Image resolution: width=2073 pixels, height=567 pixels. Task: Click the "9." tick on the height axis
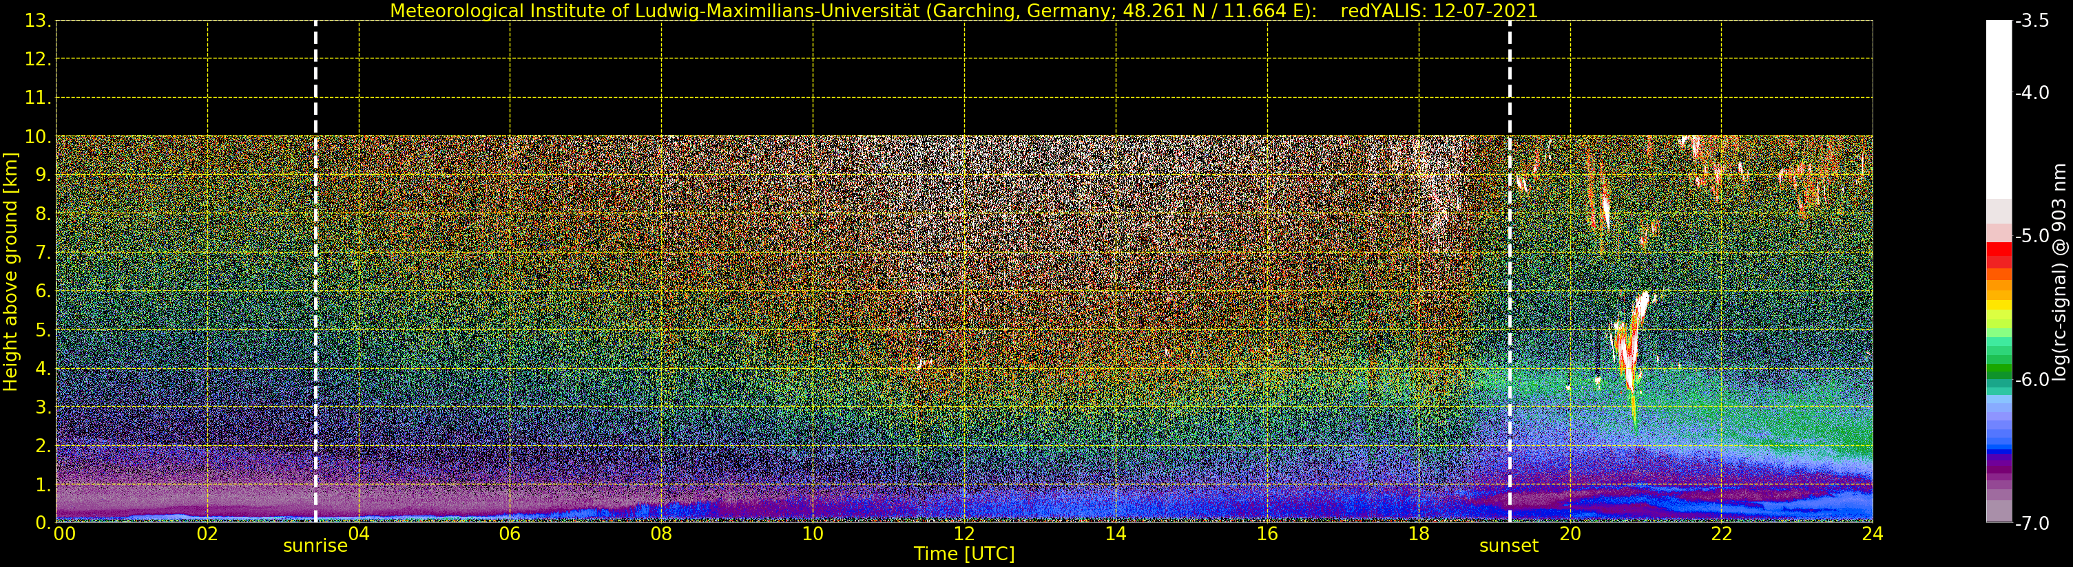coord(43,175)
